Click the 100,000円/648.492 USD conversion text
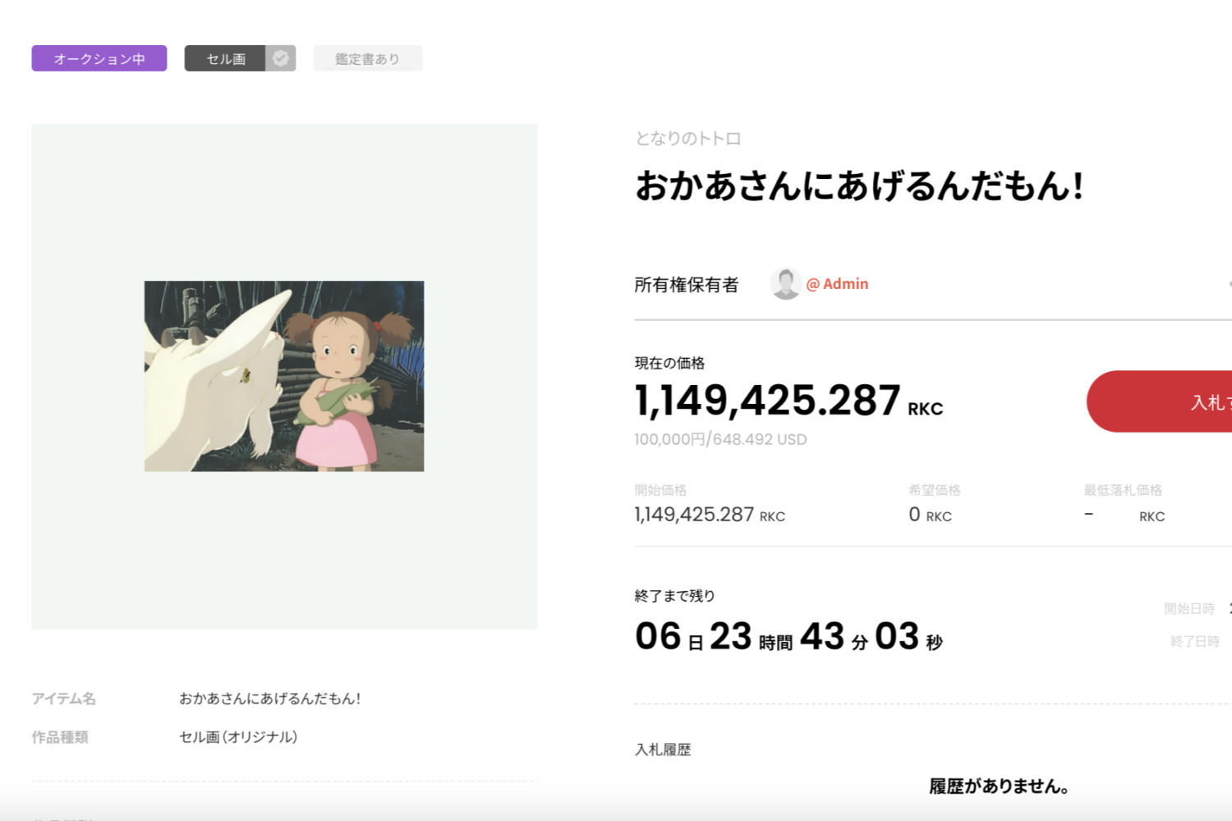This screenshot has height=821, width=1232. (720, 439)
